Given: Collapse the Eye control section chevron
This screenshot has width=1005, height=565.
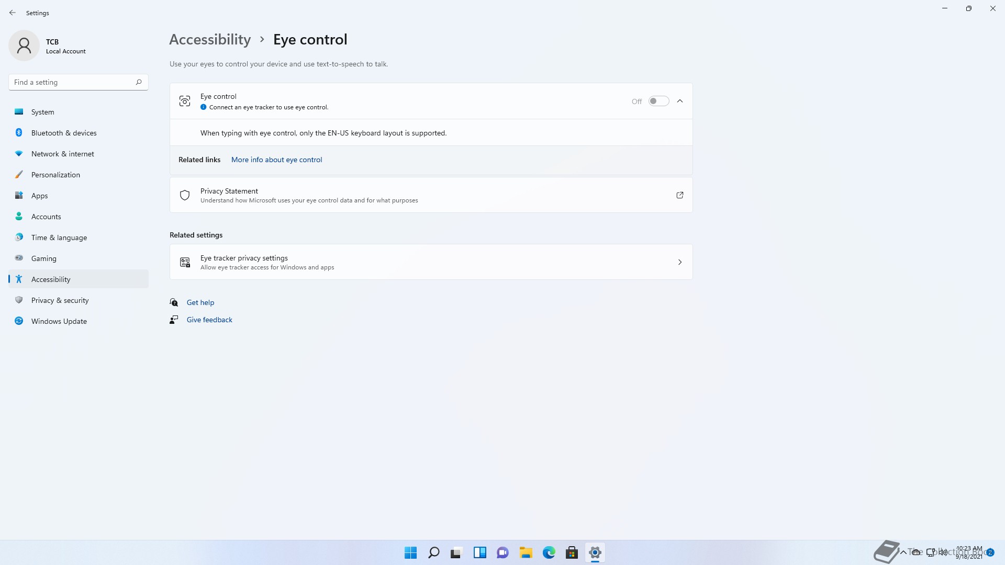Looking at the screenshot, I should 680,101.
